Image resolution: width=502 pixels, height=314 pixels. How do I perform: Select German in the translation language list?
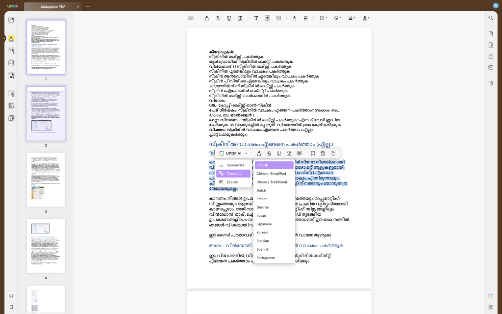(x=263, y=207)
